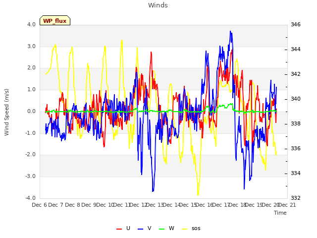Click the Dec 8 x-axis tick label
This screenshot has width=317, height=238.
[x=72, y=205]
